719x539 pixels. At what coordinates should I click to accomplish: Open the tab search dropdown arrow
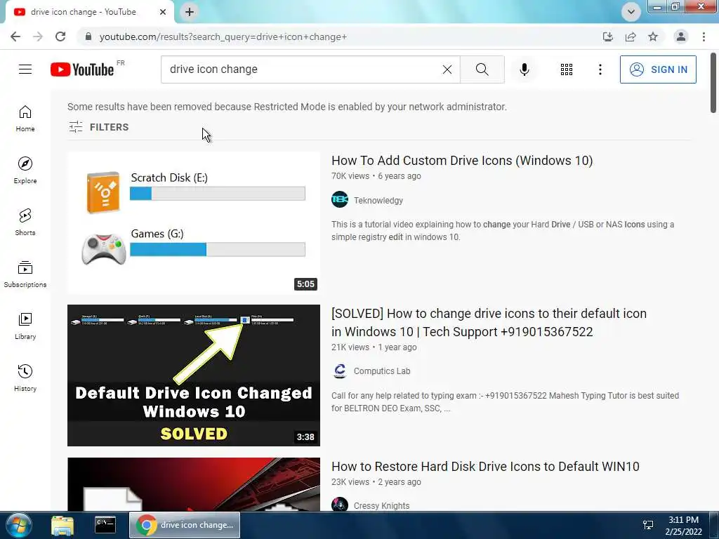pos(631,12)
